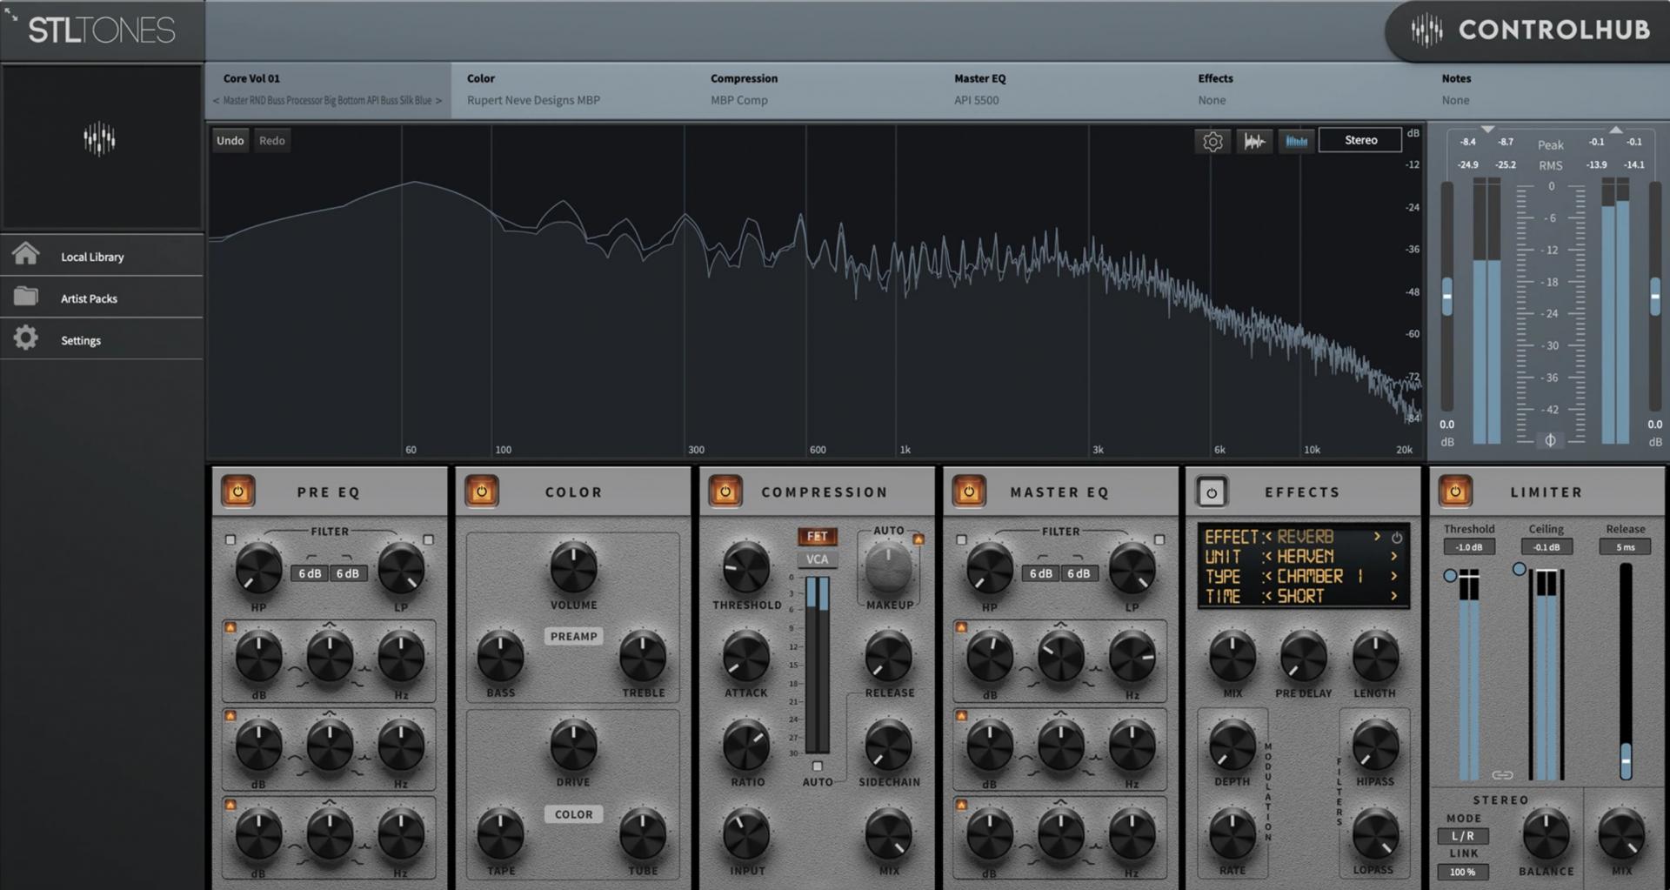Image resolution: width=1670 pixels, height=890 pixels.
Task: Adjust input gain slider left of meters
Action: tap(1446, 296)
